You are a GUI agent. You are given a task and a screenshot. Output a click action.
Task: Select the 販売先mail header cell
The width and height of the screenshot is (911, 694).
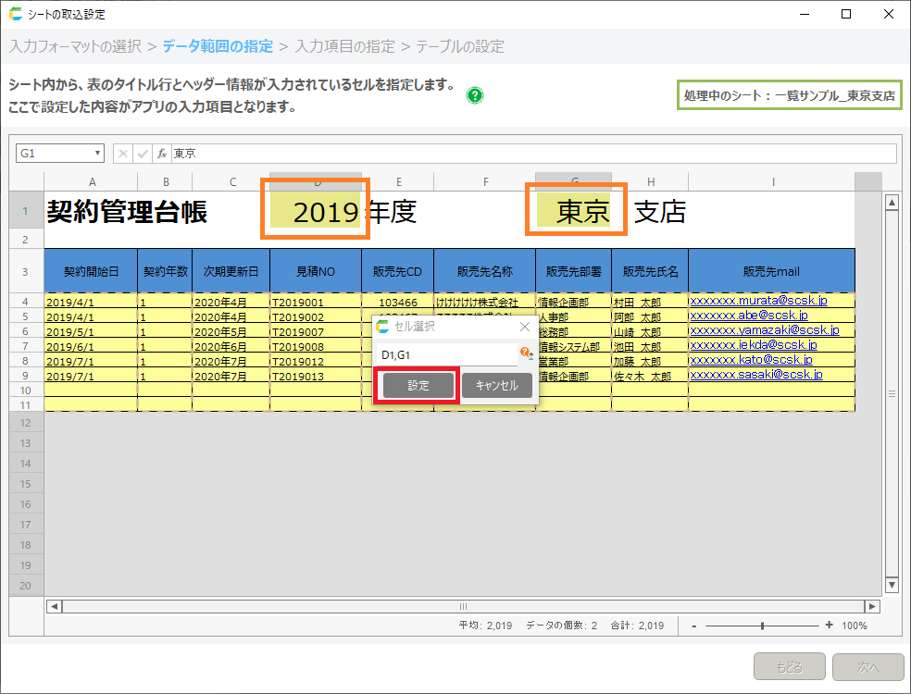tap(771, 272)
